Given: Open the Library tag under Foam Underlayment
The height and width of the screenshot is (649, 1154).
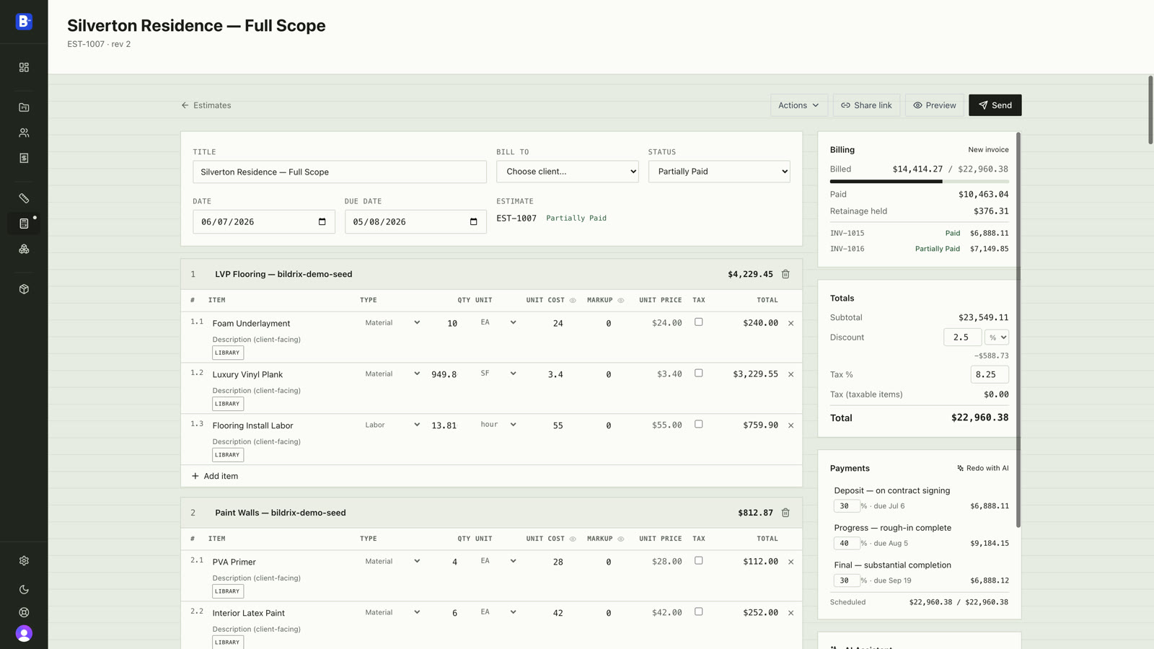Looking at the screenshot, I should [x=228, y=353].
